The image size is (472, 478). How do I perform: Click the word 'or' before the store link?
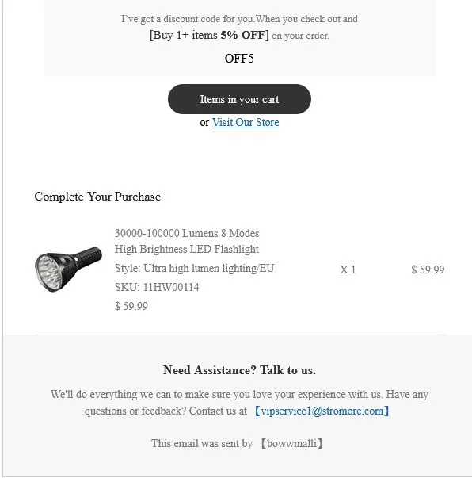(x=204, y=123)
